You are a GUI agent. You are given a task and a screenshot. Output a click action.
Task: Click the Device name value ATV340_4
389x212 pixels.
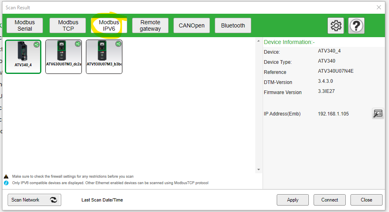pyautogui.click(x=329, y=50)
